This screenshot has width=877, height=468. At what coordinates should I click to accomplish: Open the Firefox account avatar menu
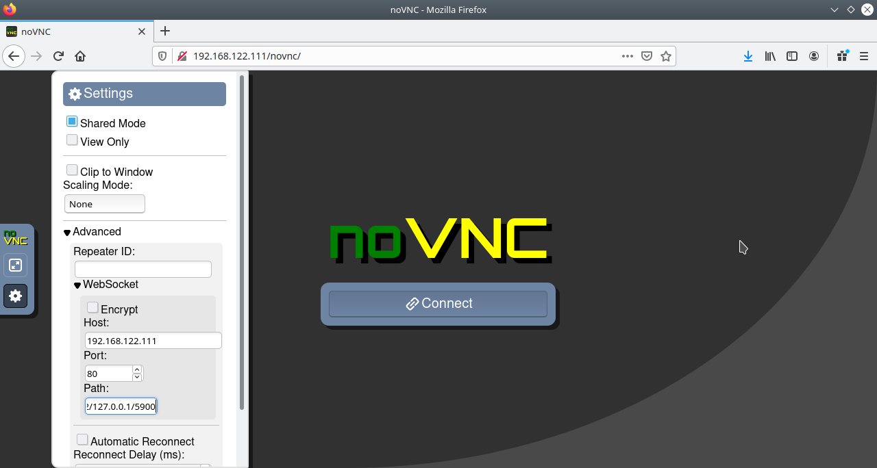(x=814, y=56)
